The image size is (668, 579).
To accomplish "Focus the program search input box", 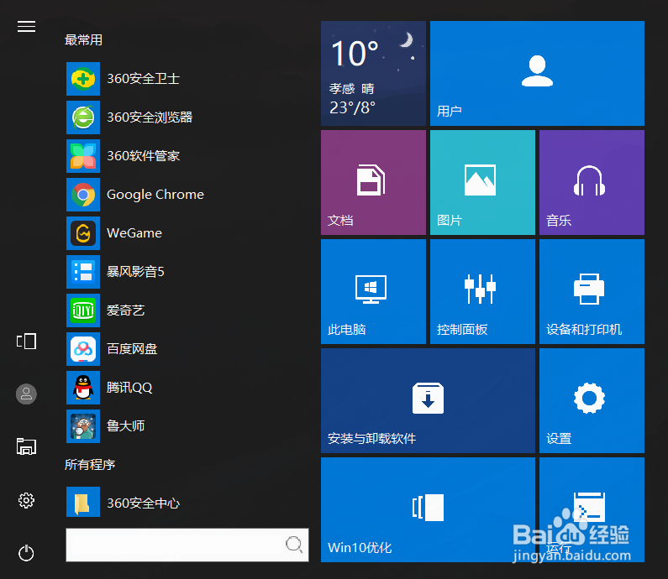I will pos(187,545).
